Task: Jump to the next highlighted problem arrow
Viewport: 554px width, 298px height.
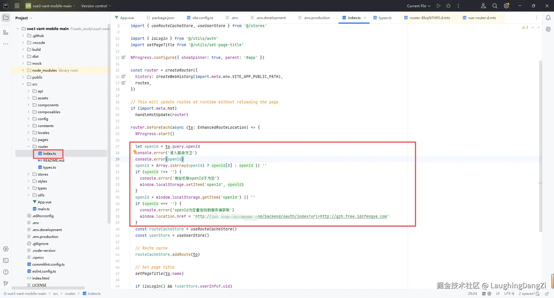Action: click(538, 27)
